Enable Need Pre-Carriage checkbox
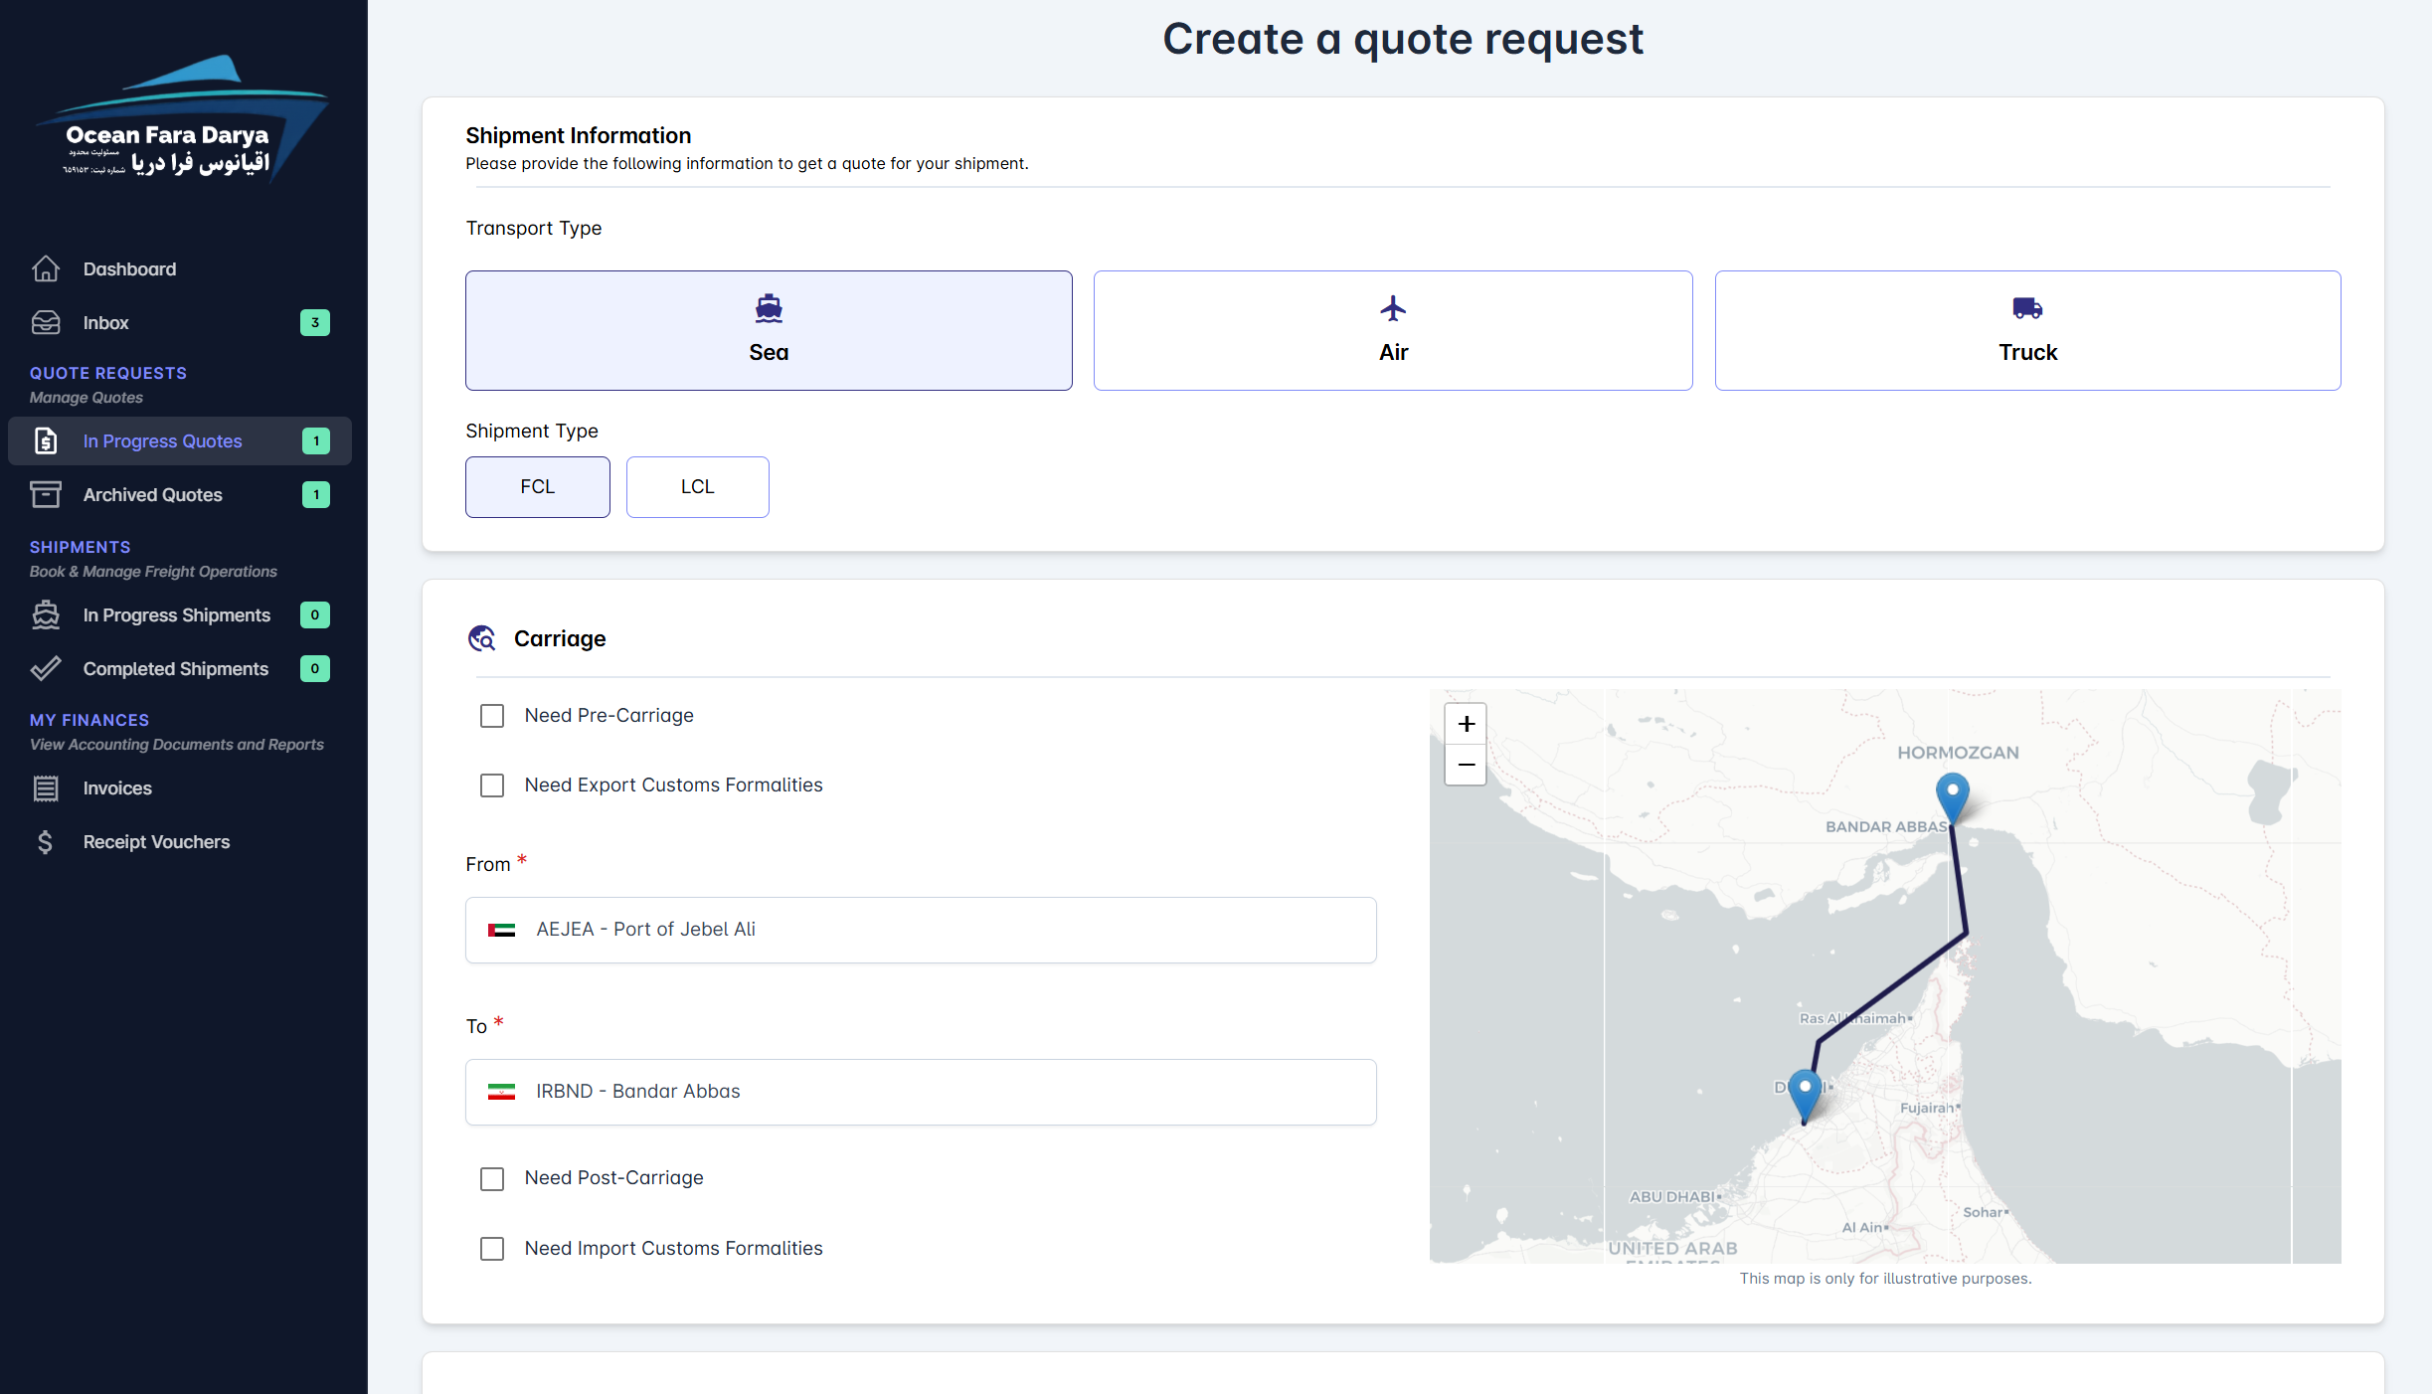 pyautogui.click(x=492, y=716)
